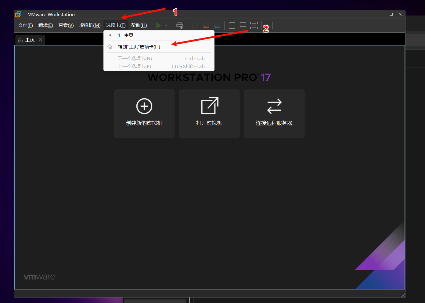Maximize the VMware Workstation window

point(391,14)
